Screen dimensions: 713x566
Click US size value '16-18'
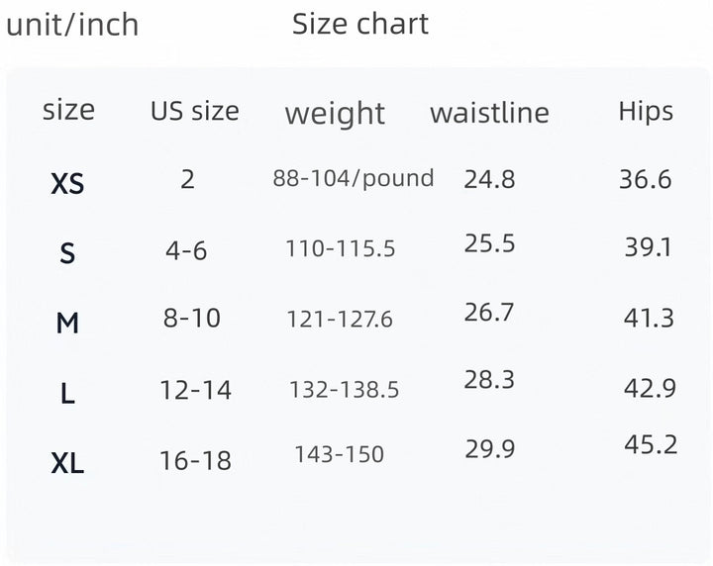tap(195, 460)
